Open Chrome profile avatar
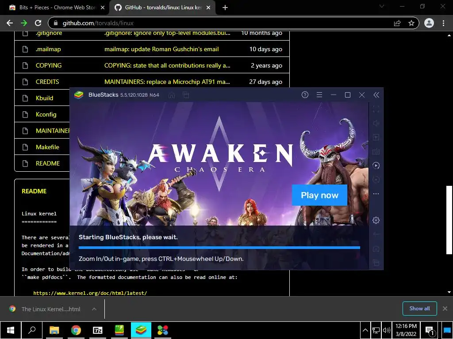 coord(429,23)
